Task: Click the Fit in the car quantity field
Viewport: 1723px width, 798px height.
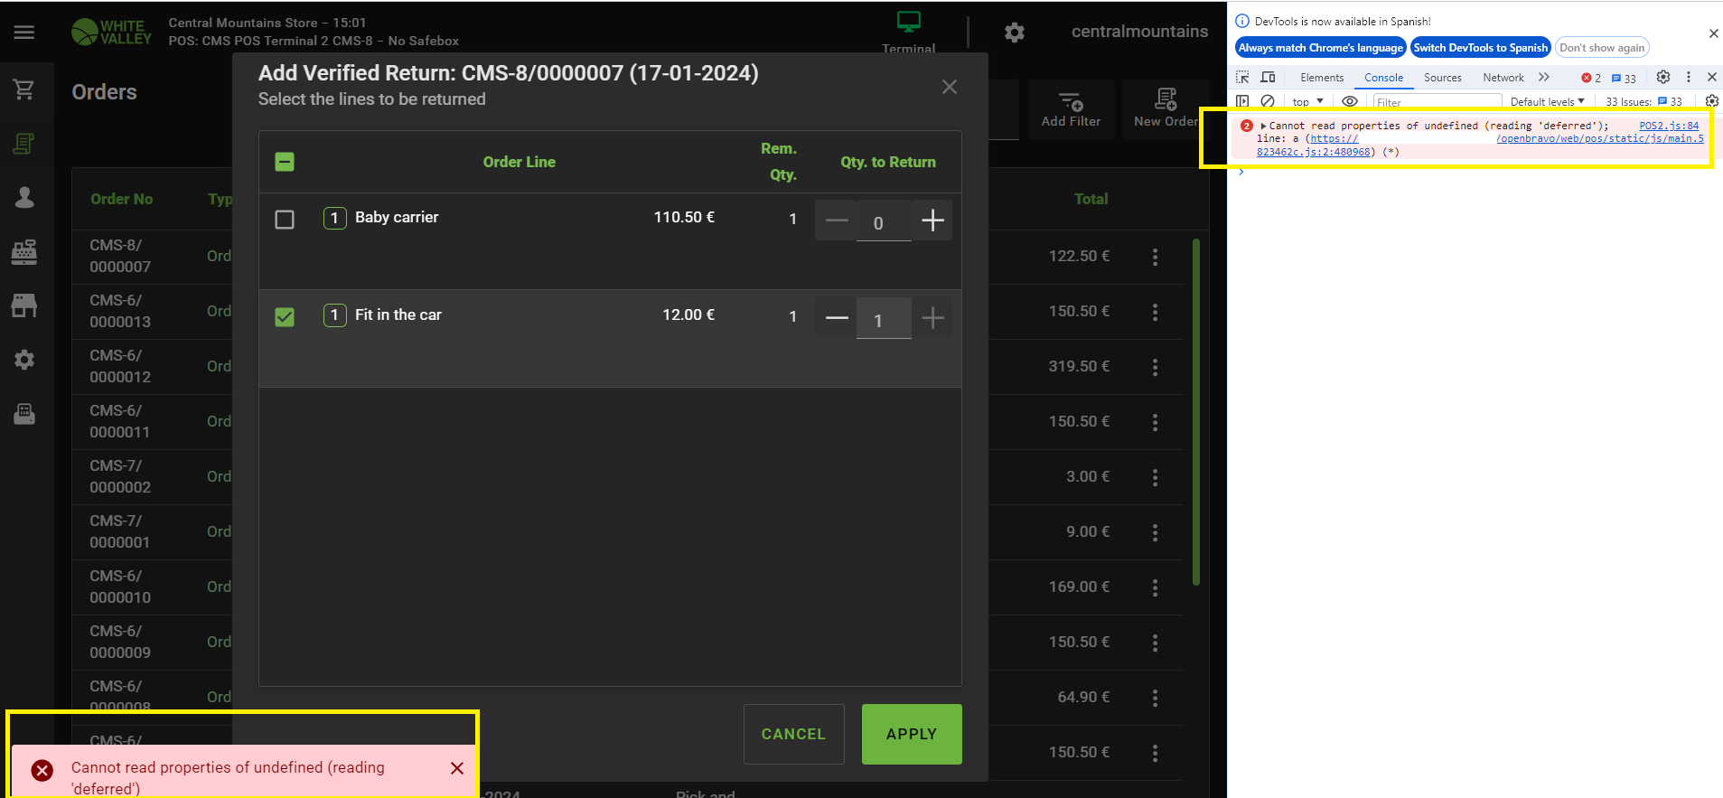Action: coord(884,320)
